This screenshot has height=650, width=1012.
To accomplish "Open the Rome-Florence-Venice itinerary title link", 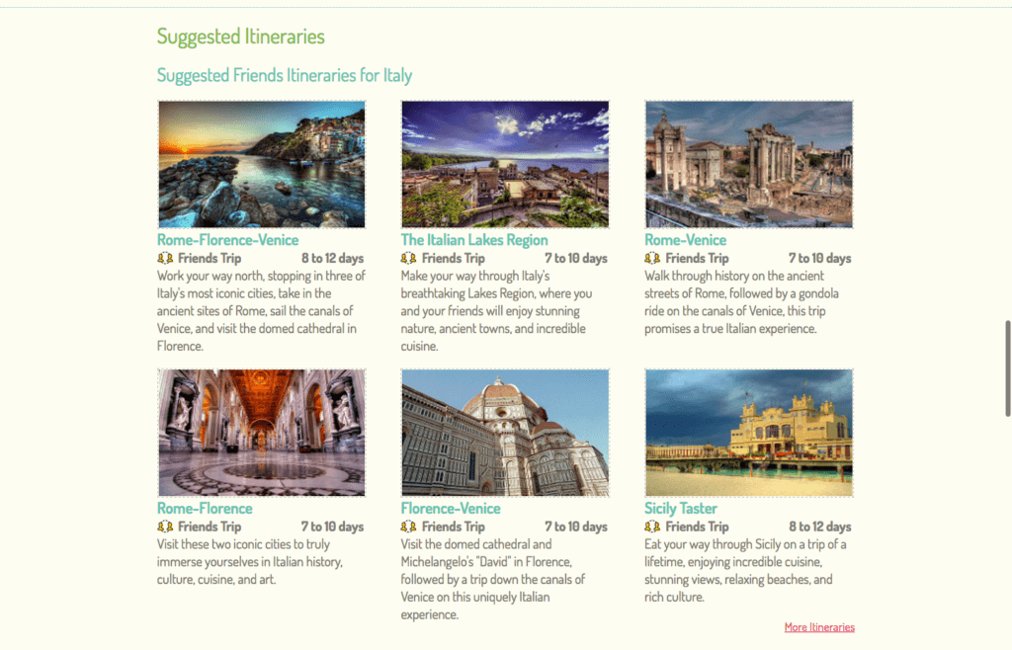I will pos(227,240).
